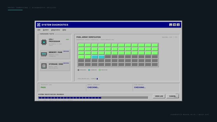217x122 pixels.
Task: Click the left cyan scanning block in grid
Action: point(95,57)
